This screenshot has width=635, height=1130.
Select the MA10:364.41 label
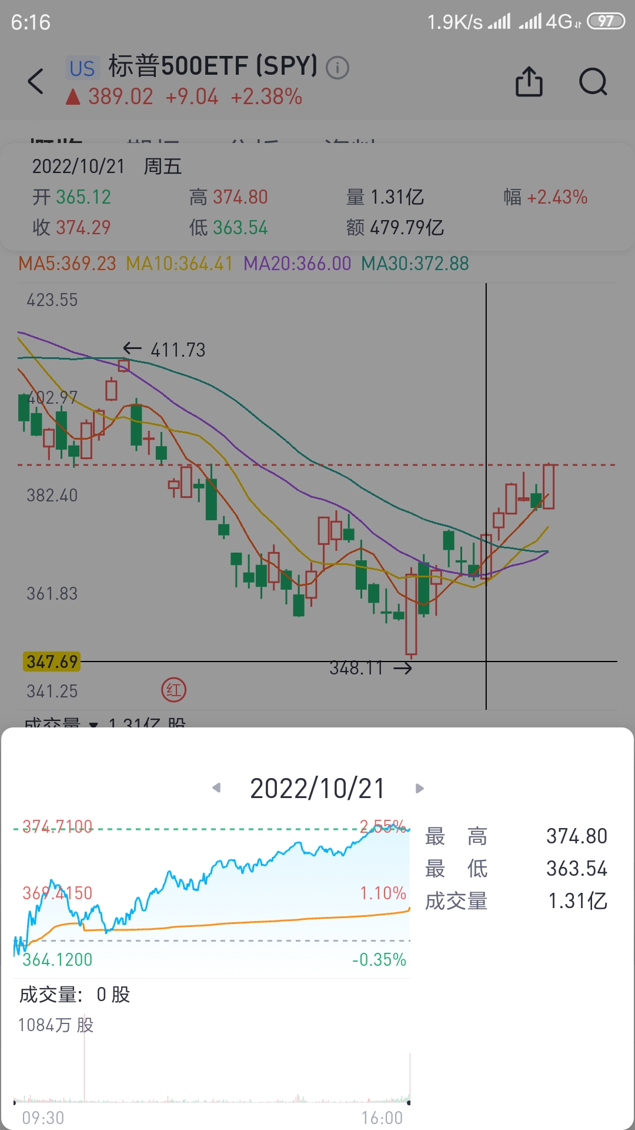click(180, 264)
